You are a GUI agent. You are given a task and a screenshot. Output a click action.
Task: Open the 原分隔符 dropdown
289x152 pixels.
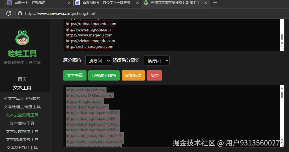click(98, 61)
